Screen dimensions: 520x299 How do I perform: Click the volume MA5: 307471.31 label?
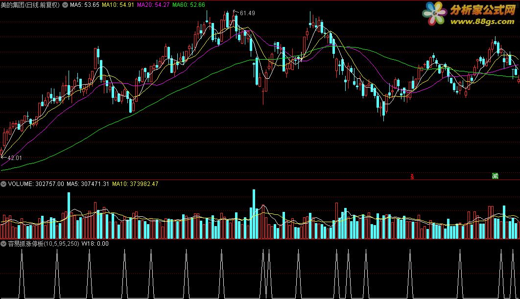click(x=88, y=184)
